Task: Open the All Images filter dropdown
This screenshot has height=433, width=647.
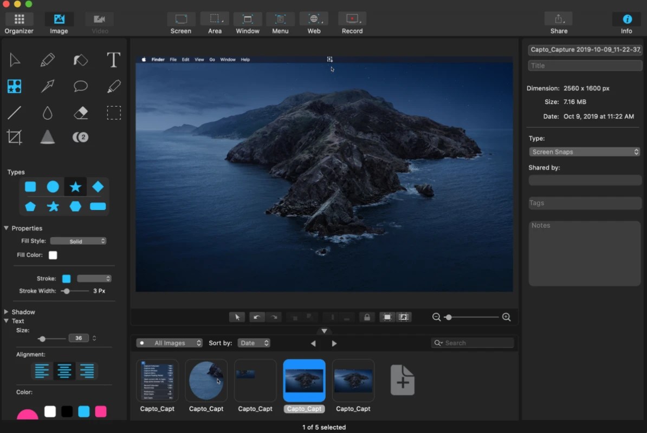Action: tap(169, 343)
